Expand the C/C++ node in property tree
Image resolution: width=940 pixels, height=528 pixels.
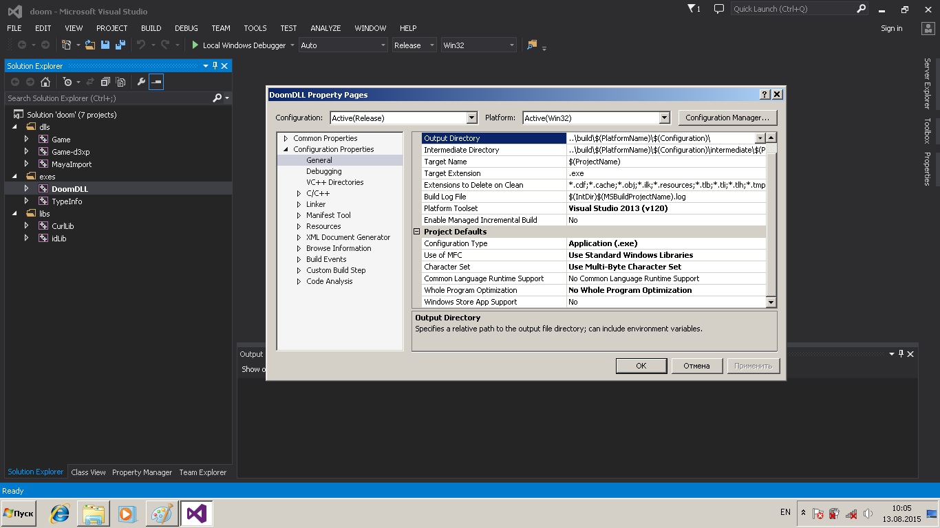[x=299, y=193]
